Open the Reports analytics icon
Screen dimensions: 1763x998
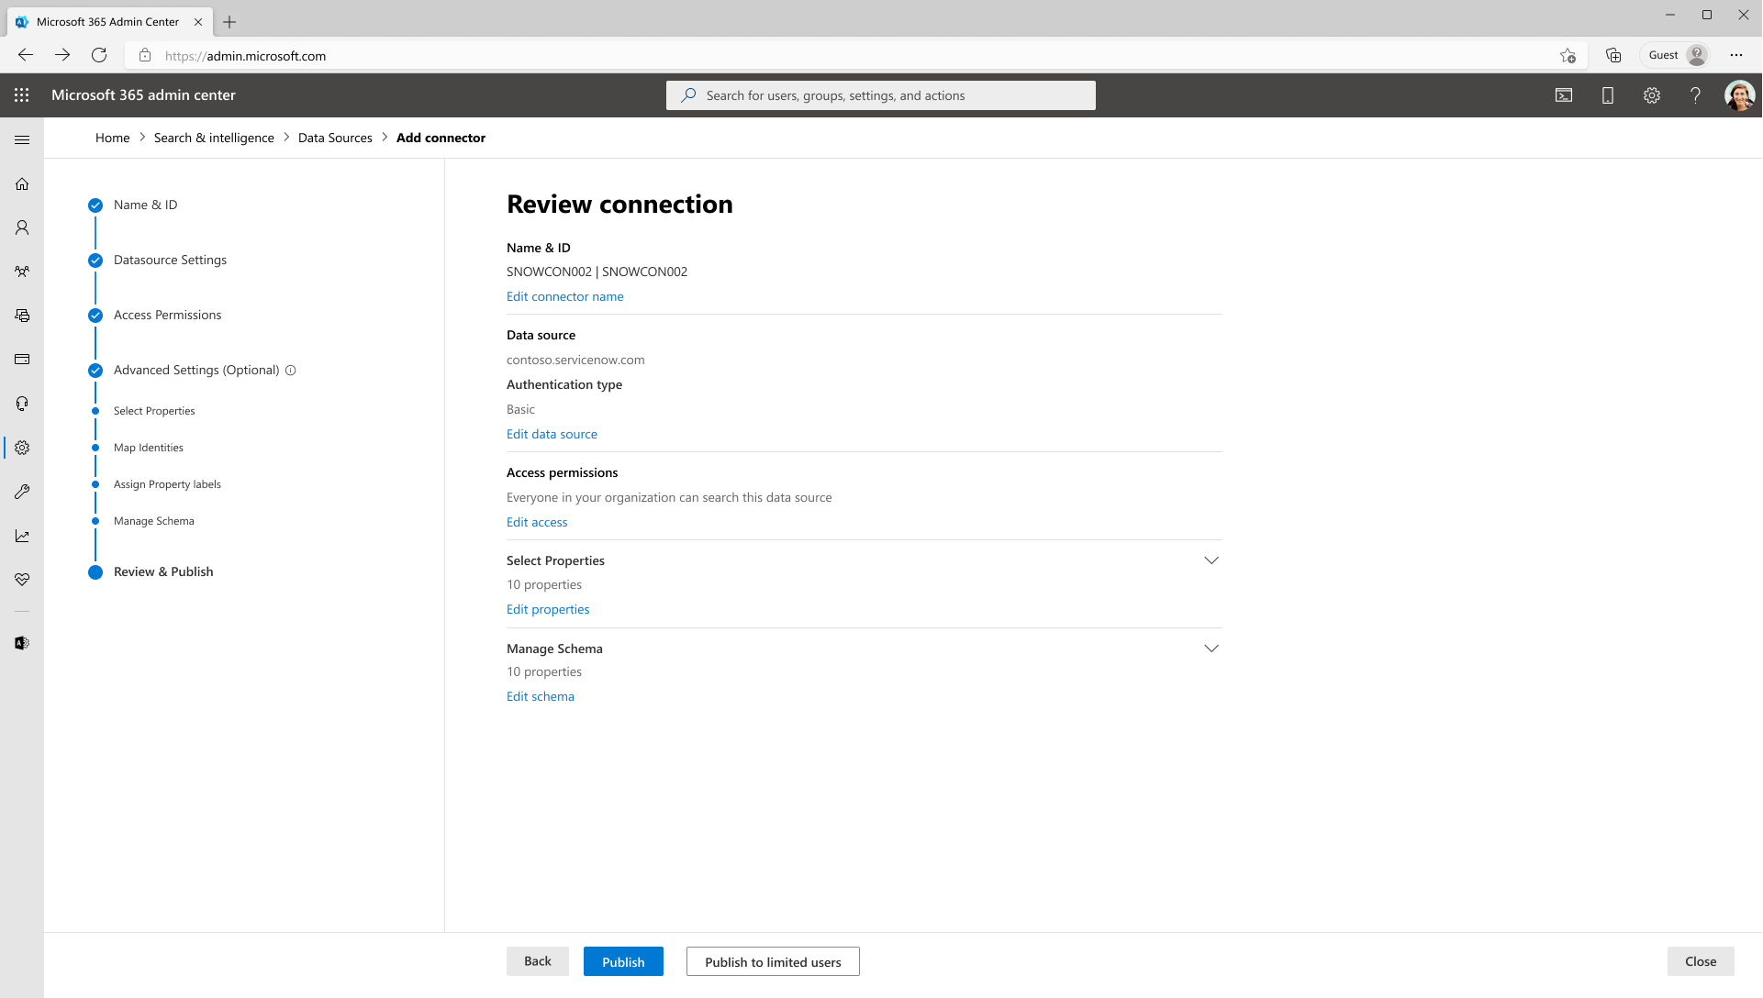click(x=22, y=535)
